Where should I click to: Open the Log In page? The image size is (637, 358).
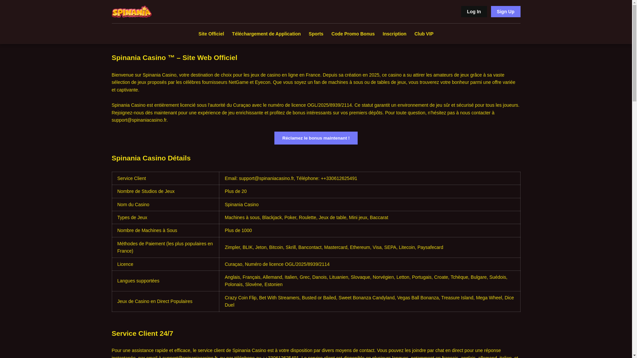click(474, 12)
